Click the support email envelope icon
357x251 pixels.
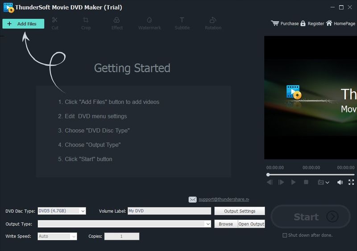tap(192, 200)
